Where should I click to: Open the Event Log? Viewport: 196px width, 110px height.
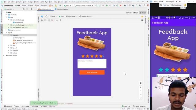(126, 106)
